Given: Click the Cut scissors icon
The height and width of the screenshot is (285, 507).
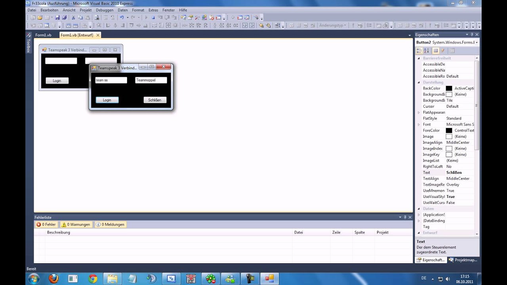Looking at the screenshot, I should point(73,17).
